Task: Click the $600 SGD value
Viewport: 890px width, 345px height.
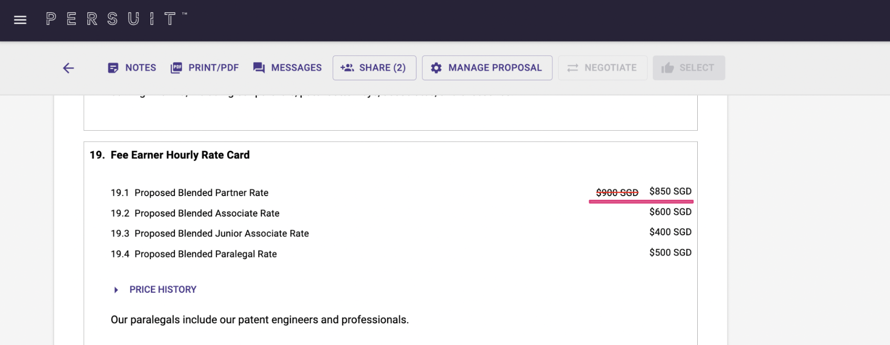Action: [x=670, y=212]
